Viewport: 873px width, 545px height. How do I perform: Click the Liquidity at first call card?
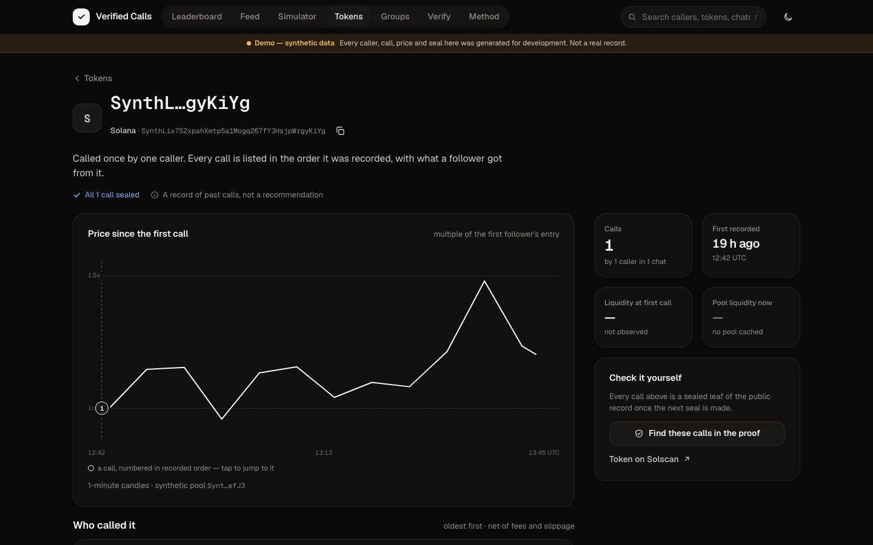click(x=643, y=317)
